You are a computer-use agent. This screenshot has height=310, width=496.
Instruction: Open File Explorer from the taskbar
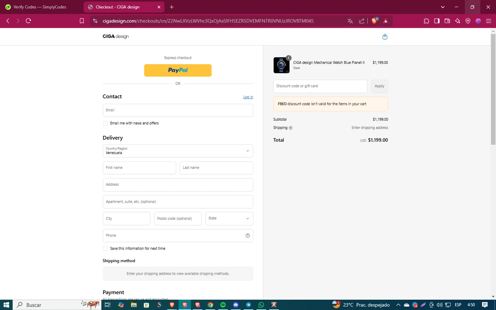tap(134, 305)
